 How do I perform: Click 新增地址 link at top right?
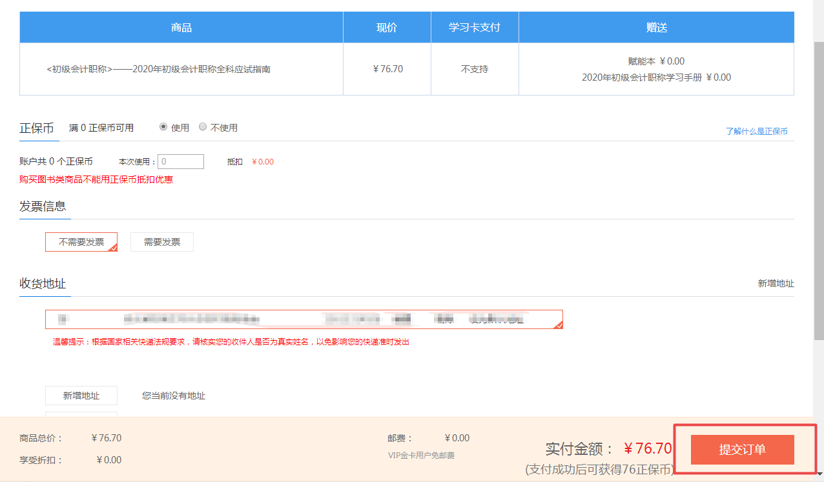pyautogui.click(x=775, y=283)
